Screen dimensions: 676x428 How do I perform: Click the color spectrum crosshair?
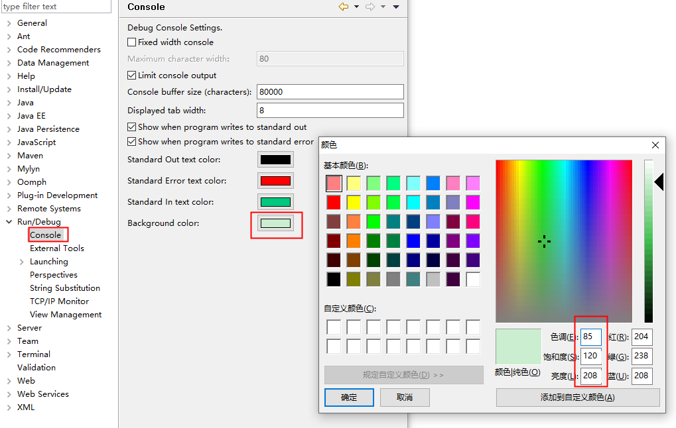click(x=544, y=242)
